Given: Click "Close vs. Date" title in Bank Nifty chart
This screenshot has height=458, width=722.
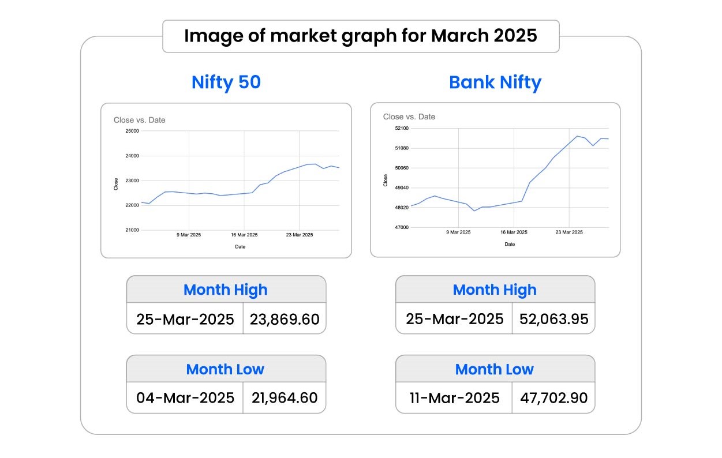Looking at the screenshot, I should pos(409,117).
